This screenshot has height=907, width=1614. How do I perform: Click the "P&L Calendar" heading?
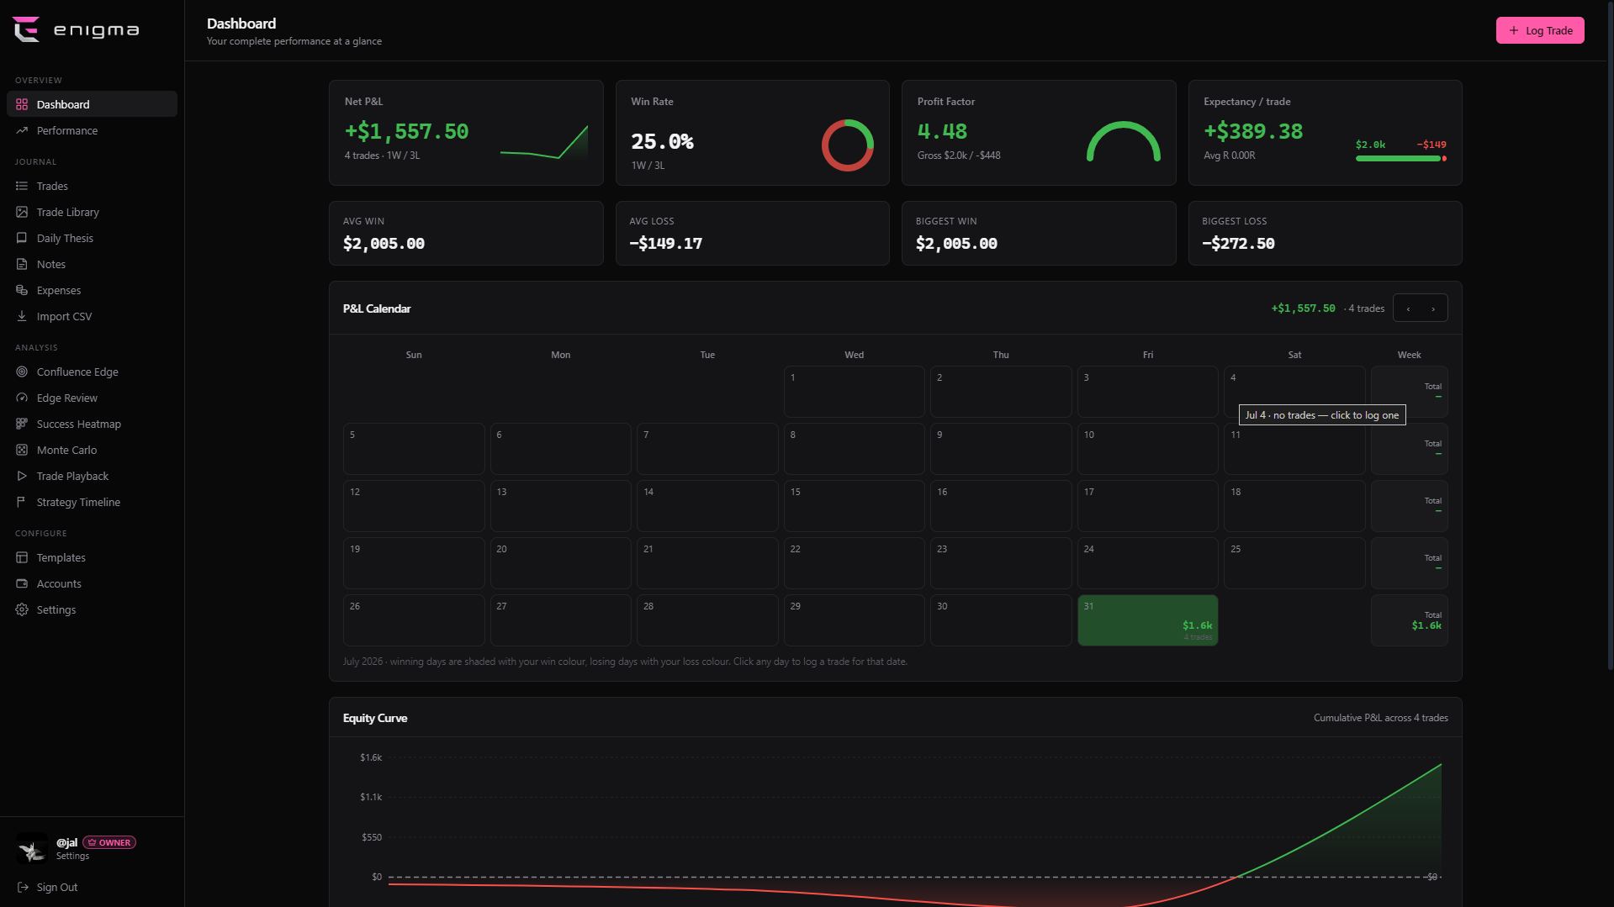(377, 308)
